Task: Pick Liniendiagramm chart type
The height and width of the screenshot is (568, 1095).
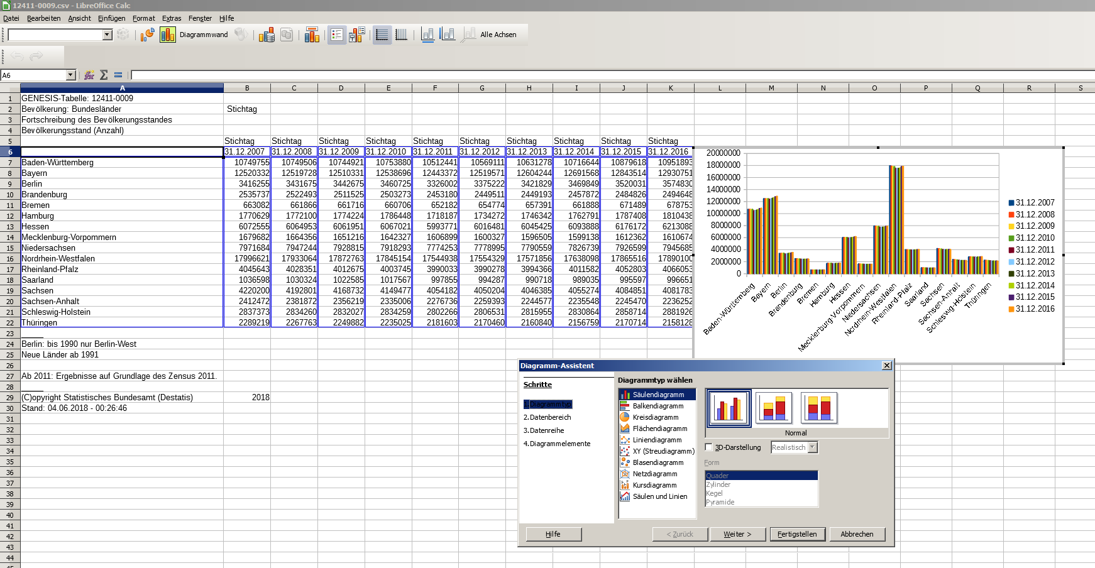Action: (x=658, y=440)
